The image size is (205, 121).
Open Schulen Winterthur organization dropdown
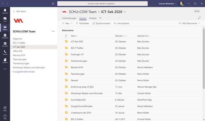(167, 4)
